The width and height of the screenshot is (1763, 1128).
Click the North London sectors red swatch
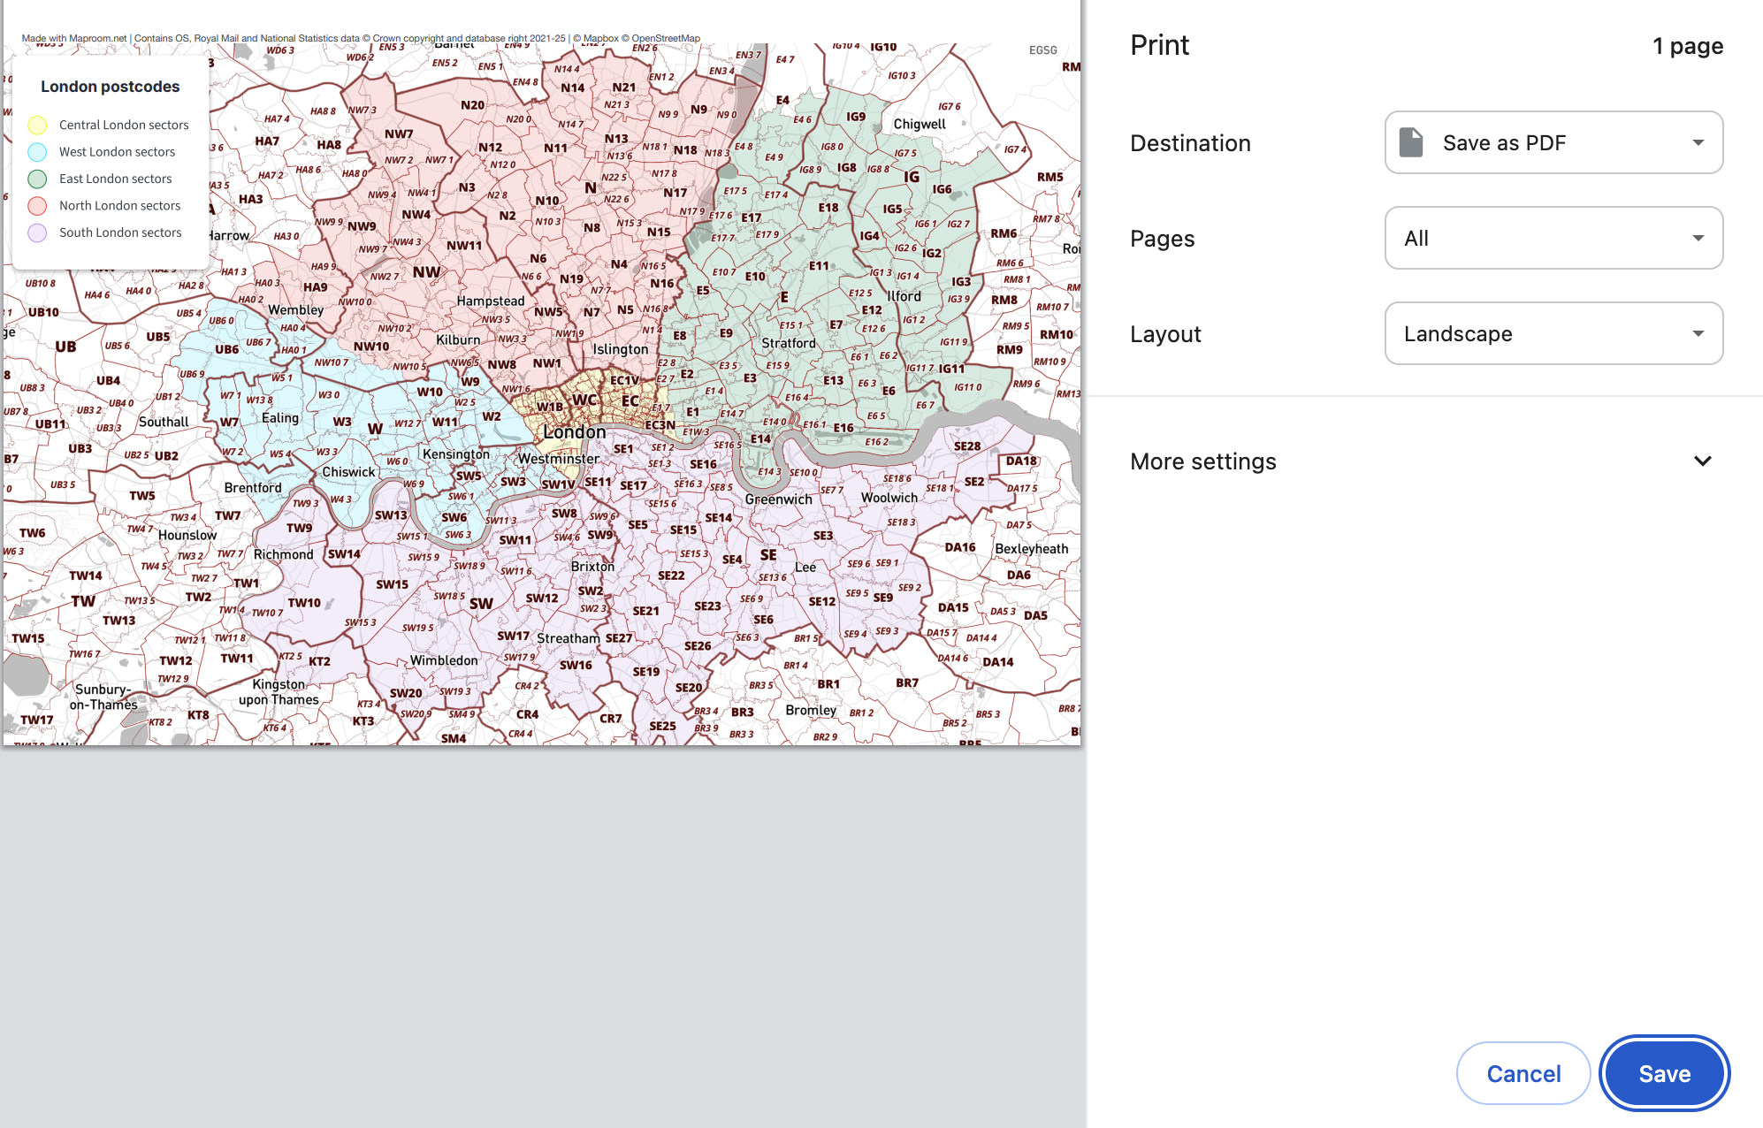pyautogui.click(x=37, y=206)
